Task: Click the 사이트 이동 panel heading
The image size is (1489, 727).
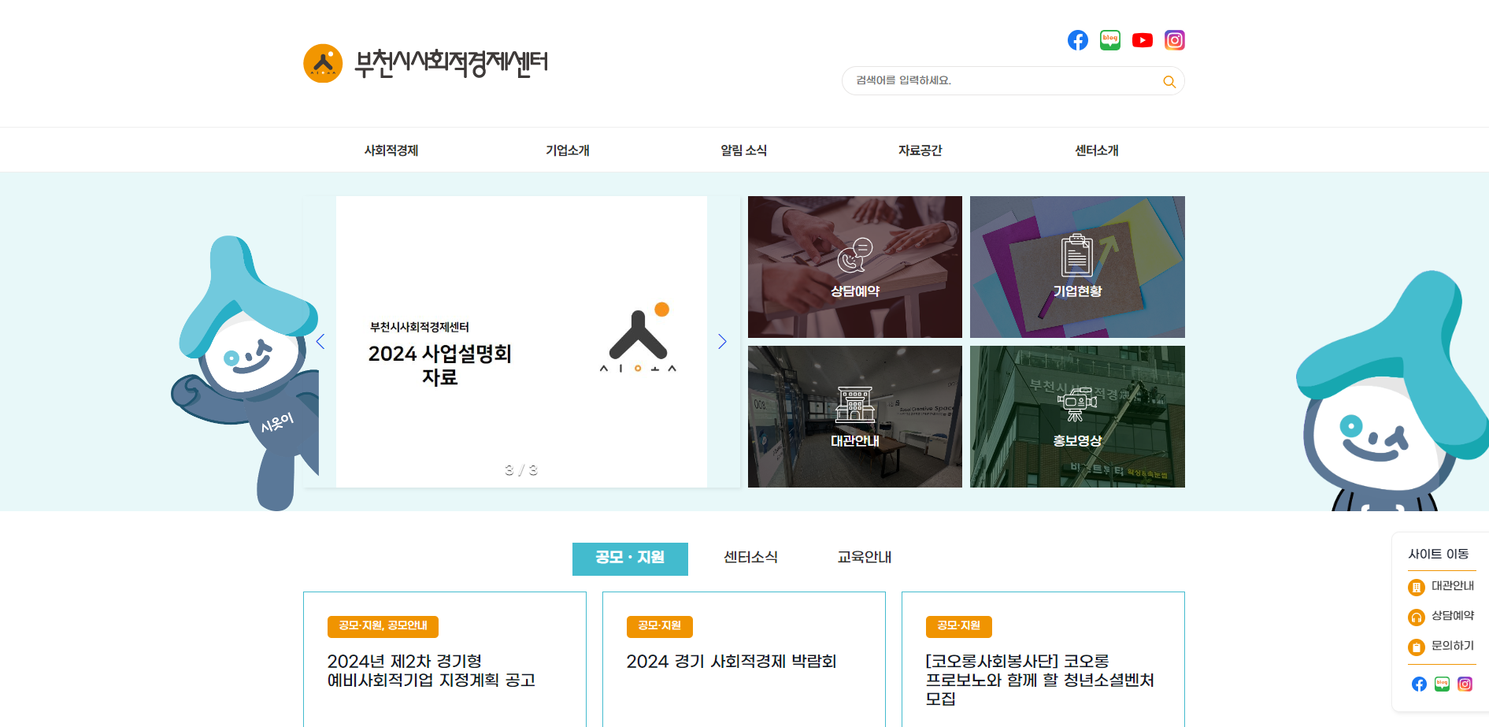Action: coord(1439,555)
